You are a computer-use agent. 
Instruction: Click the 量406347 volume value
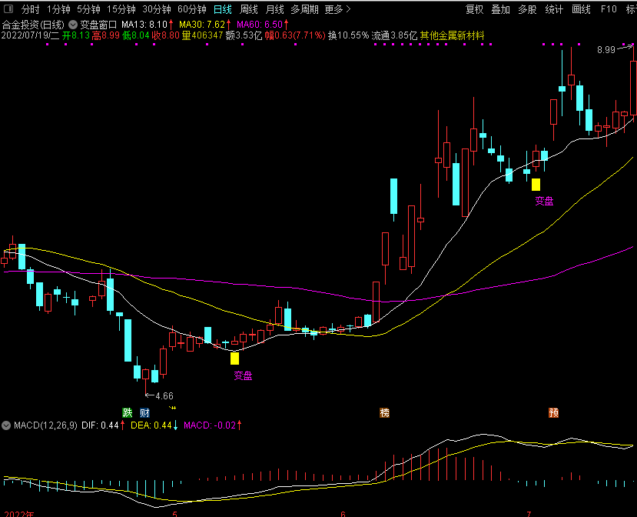click(202, 36)
